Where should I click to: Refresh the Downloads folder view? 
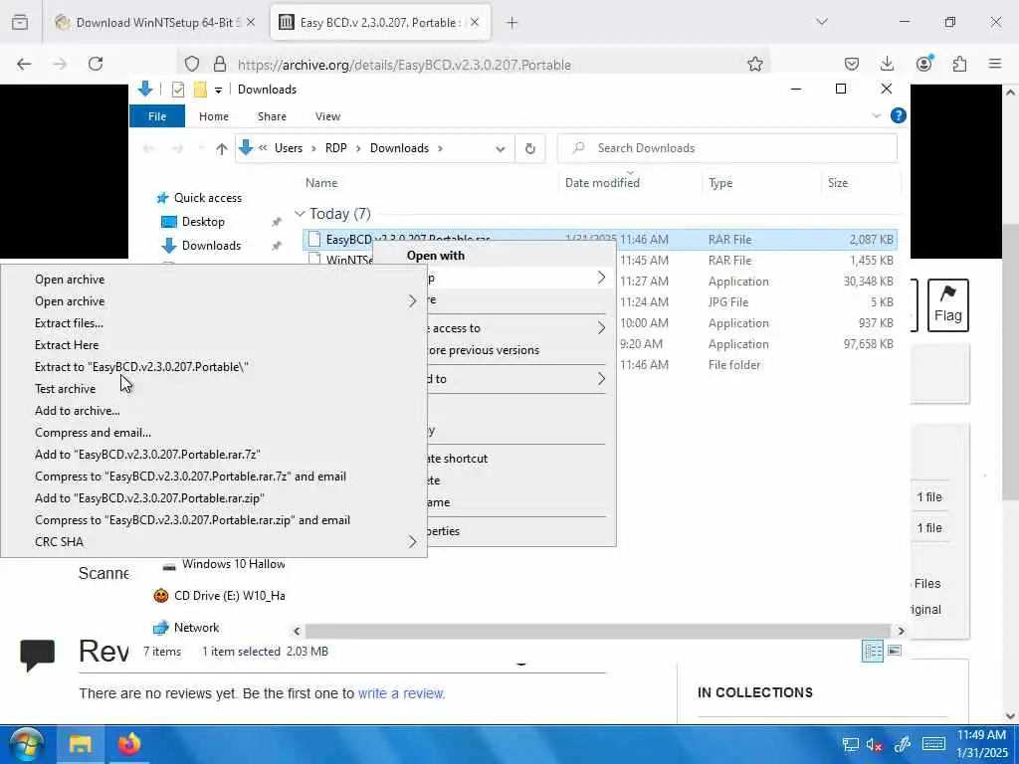point(530,149)
